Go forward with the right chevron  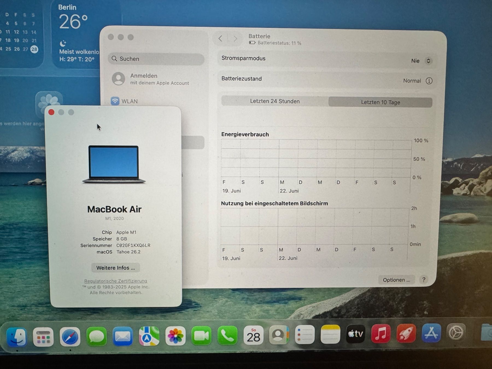pyautogui.click(x=235, y=39)
